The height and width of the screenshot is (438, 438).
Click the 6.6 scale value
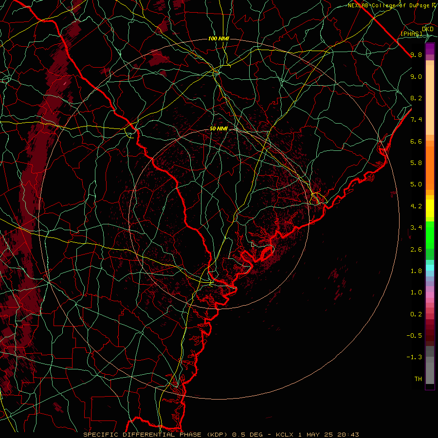416,141
